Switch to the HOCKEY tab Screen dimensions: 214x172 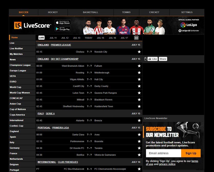point(53,12)
